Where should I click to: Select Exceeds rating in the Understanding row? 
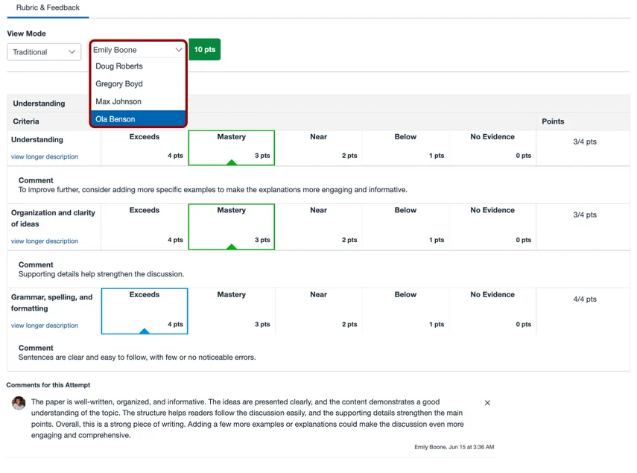(x=145, y=147)
